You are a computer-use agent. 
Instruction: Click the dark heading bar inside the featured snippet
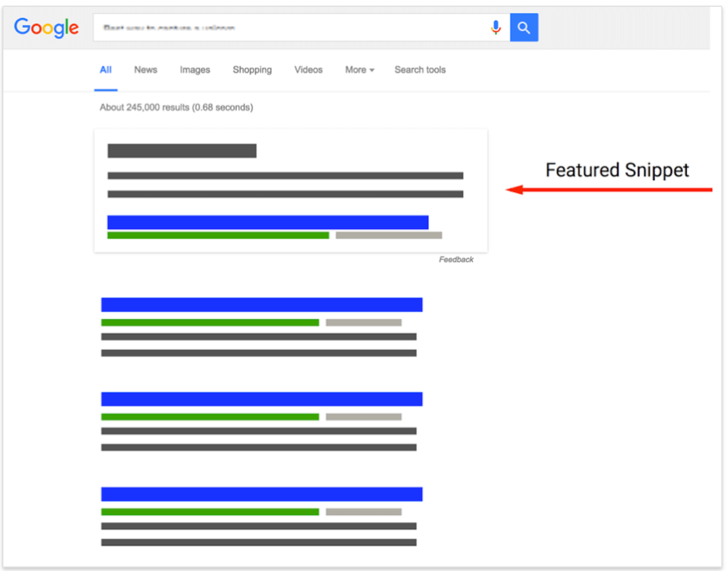pyautogui.click(x=181, y=151)
